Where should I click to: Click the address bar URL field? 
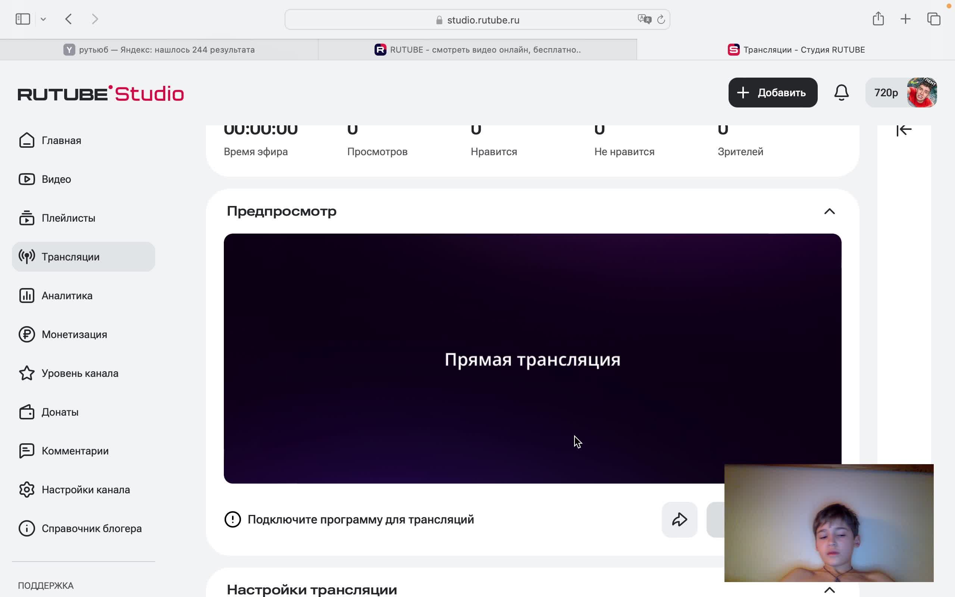pyautogui.click(x=482, y=19)
